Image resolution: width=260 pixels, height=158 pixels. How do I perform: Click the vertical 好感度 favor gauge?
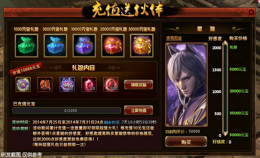[225, 88]
